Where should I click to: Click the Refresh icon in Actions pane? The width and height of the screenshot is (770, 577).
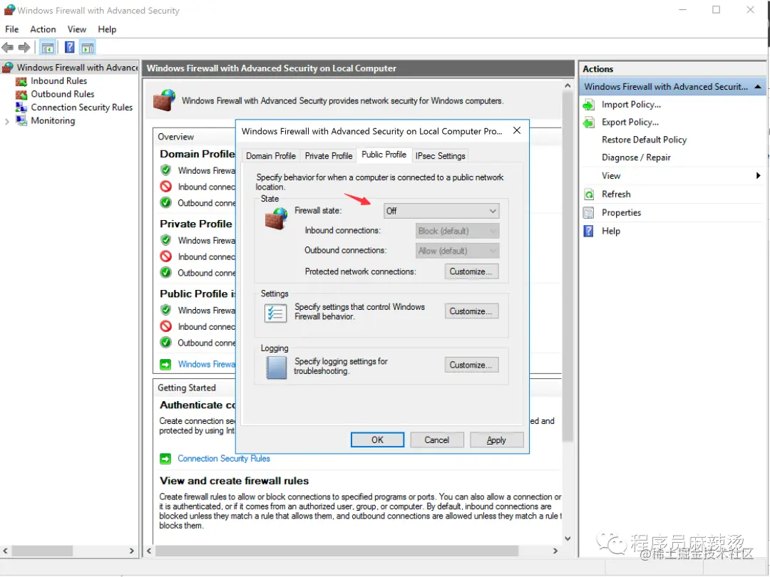click(588, 194)
